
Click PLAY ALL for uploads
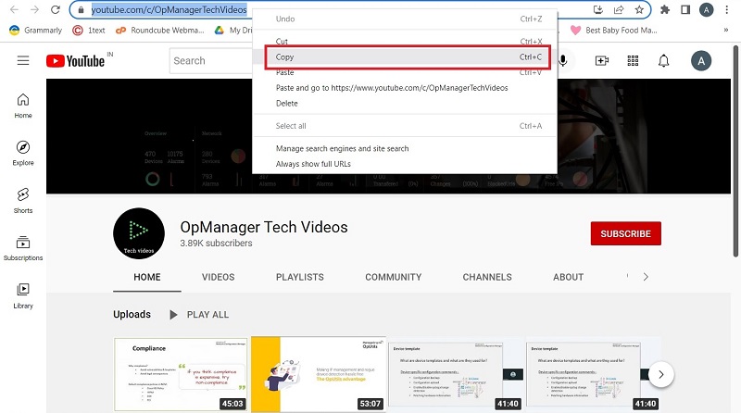[x=199, y=315]
